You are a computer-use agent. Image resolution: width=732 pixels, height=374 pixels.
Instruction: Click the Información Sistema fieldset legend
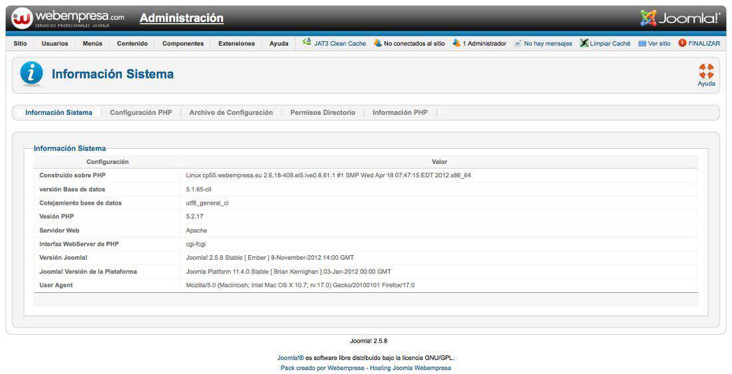coord(70,149)
